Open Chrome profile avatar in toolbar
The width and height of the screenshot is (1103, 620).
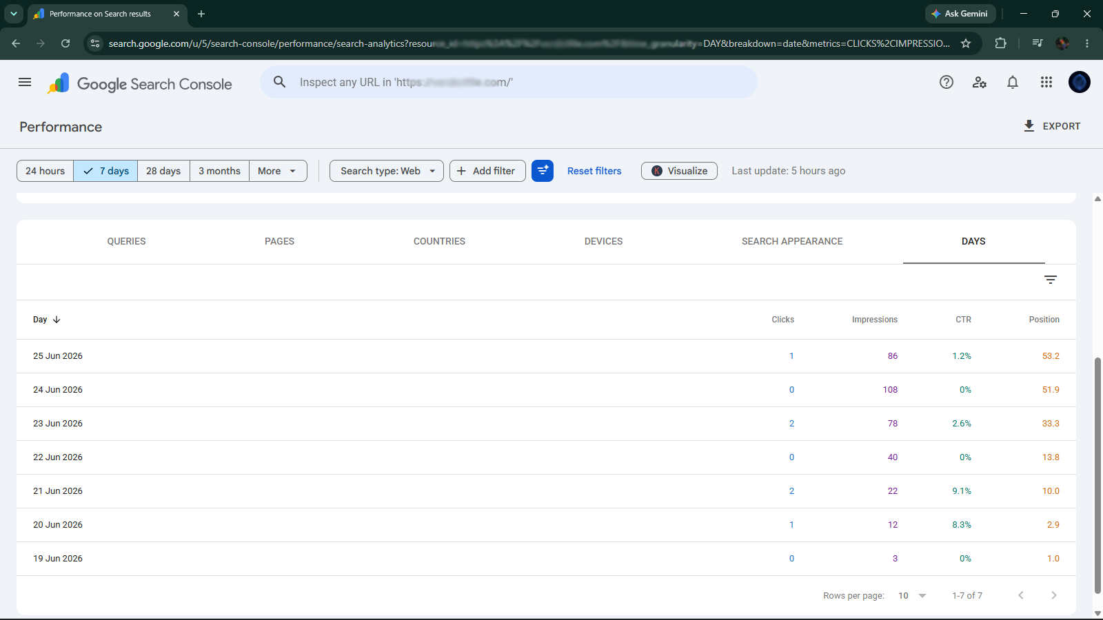pyautogui.click(x=1062, y=43)
